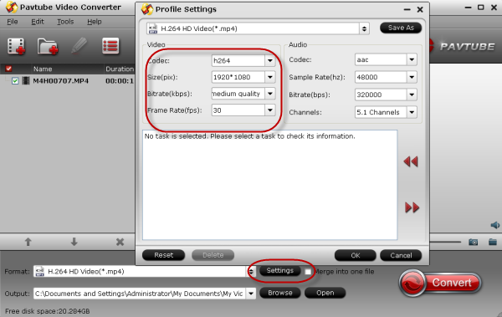Click the Output path text field
The width and height of the screenshot is (502, 317).
[140, 294]
